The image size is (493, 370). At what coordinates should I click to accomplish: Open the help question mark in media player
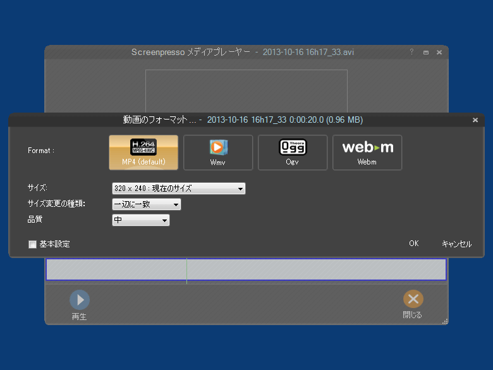tap(411, 52)
